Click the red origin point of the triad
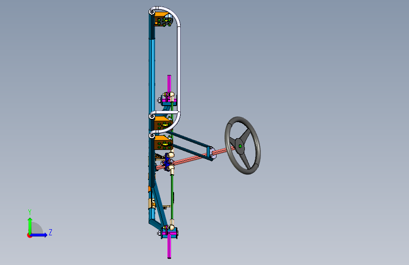This screenshot has height=265, width=409. 29,235
